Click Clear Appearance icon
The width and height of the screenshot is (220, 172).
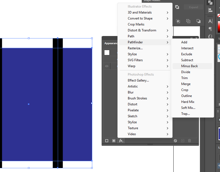point(175,141)
